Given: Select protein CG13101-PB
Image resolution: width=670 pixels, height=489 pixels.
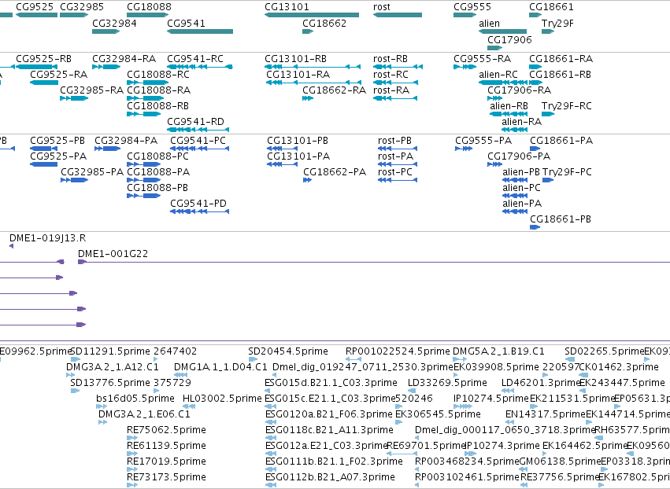Looking at the screenshot, I should point(282,149).
